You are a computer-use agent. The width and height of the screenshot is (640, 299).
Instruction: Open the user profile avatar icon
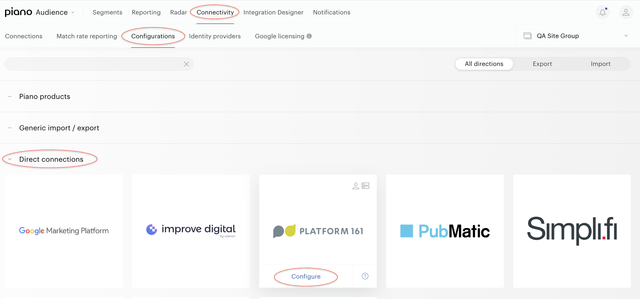(626, 12)
